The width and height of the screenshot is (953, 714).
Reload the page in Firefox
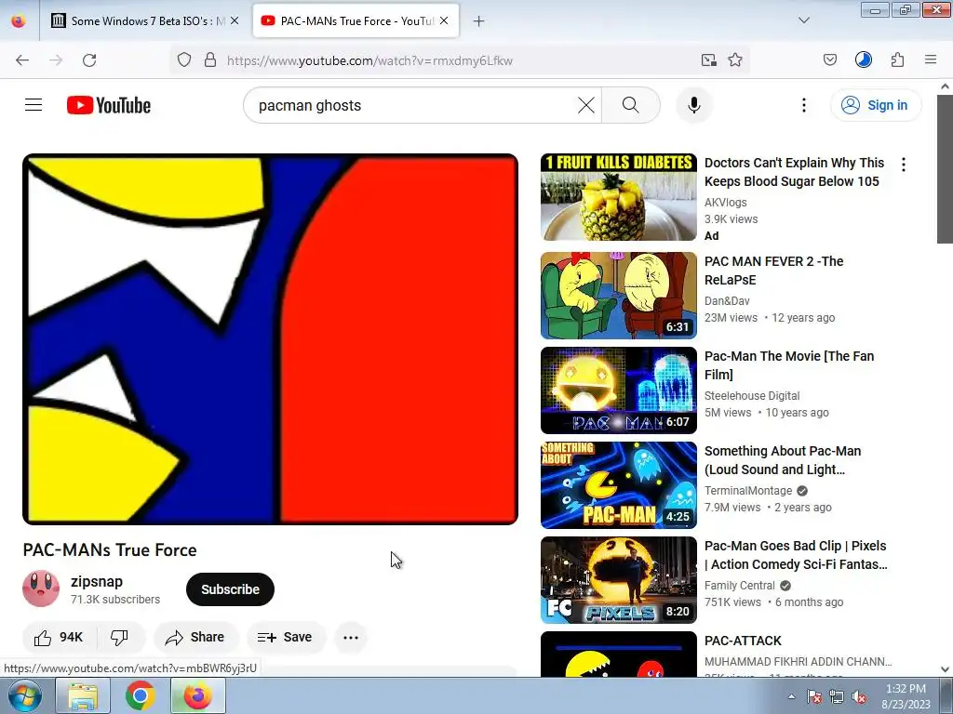(89, 60)
